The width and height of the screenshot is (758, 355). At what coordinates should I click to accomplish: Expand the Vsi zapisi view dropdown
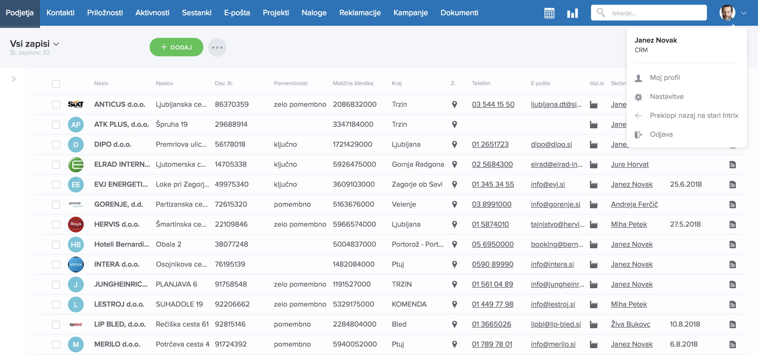56,44
